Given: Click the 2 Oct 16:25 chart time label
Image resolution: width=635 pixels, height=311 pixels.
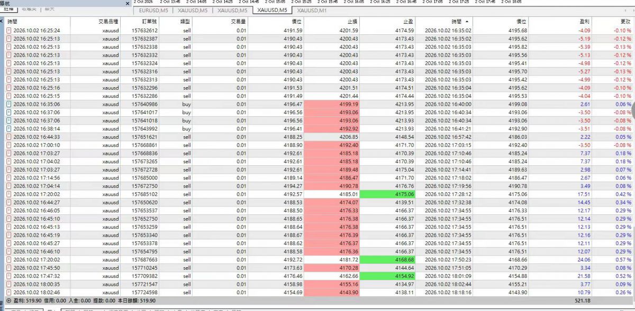Looking at the screenshot, I should (380, 2).
